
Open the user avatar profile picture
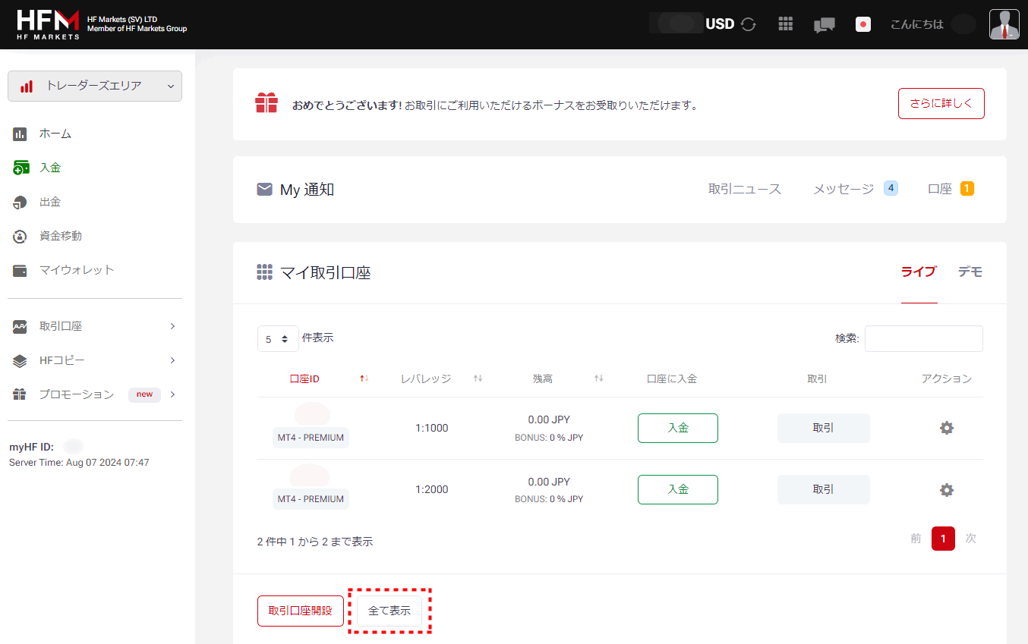pos(1004,24)
